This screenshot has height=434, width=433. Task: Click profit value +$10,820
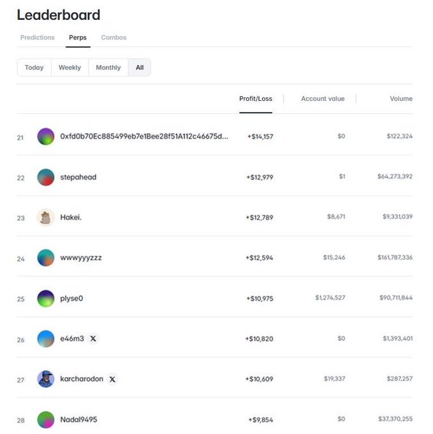(260, 339)
